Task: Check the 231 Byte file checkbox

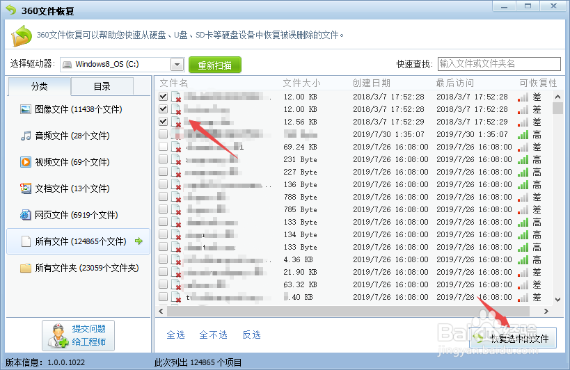Action: coord(164,159)
